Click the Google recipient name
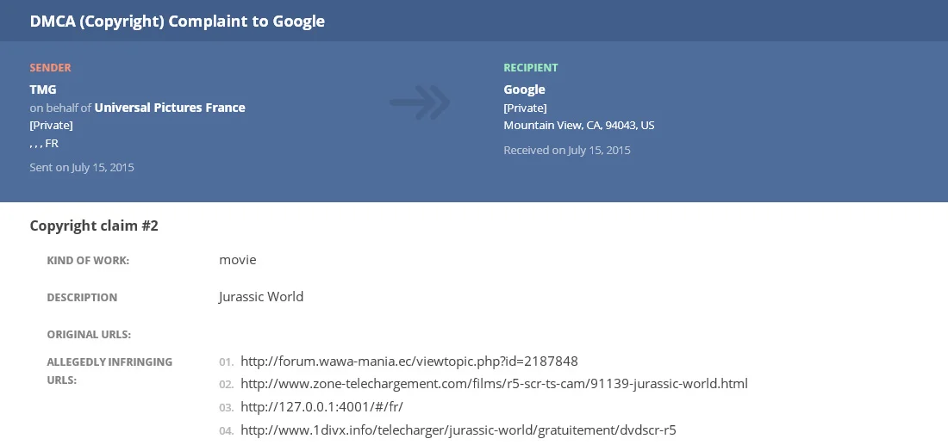 524,90
